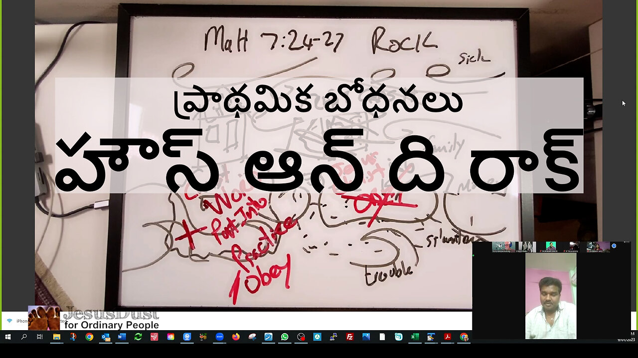
Task: Open Google Chrome next to Outlook
Action: point(89,337)
